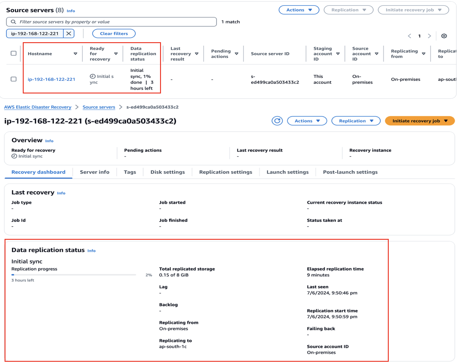Remove the ip-192-168-122-221 filter chip
The width and height of the screenshot is (458, 363).
(69, 33)
